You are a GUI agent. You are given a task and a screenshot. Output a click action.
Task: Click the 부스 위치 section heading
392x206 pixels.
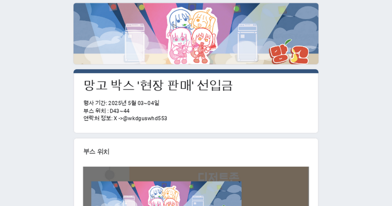click(x=96, y=152)
